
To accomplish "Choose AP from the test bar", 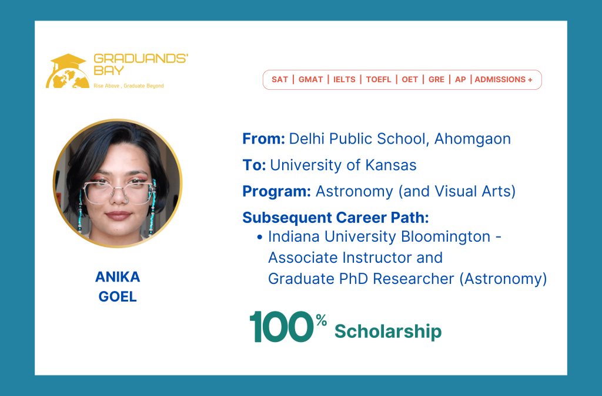I will pyautogui.click(x=460, y=80).
